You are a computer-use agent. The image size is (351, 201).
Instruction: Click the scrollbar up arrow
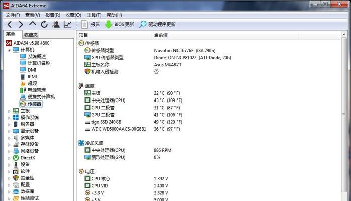(344, 34)
